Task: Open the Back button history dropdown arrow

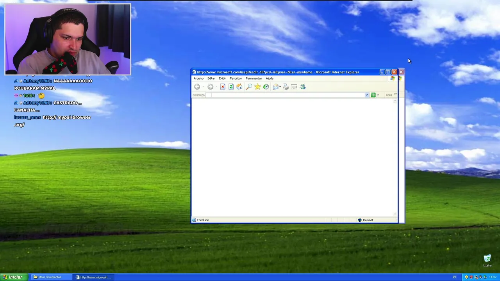Action: (x=203, y=87)
